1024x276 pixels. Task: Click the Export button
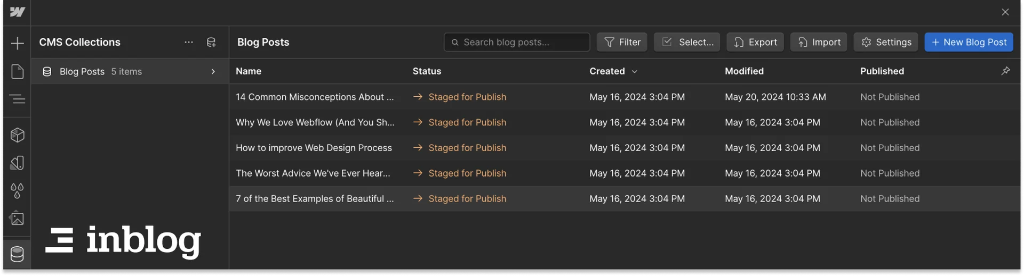click(755, 43)
